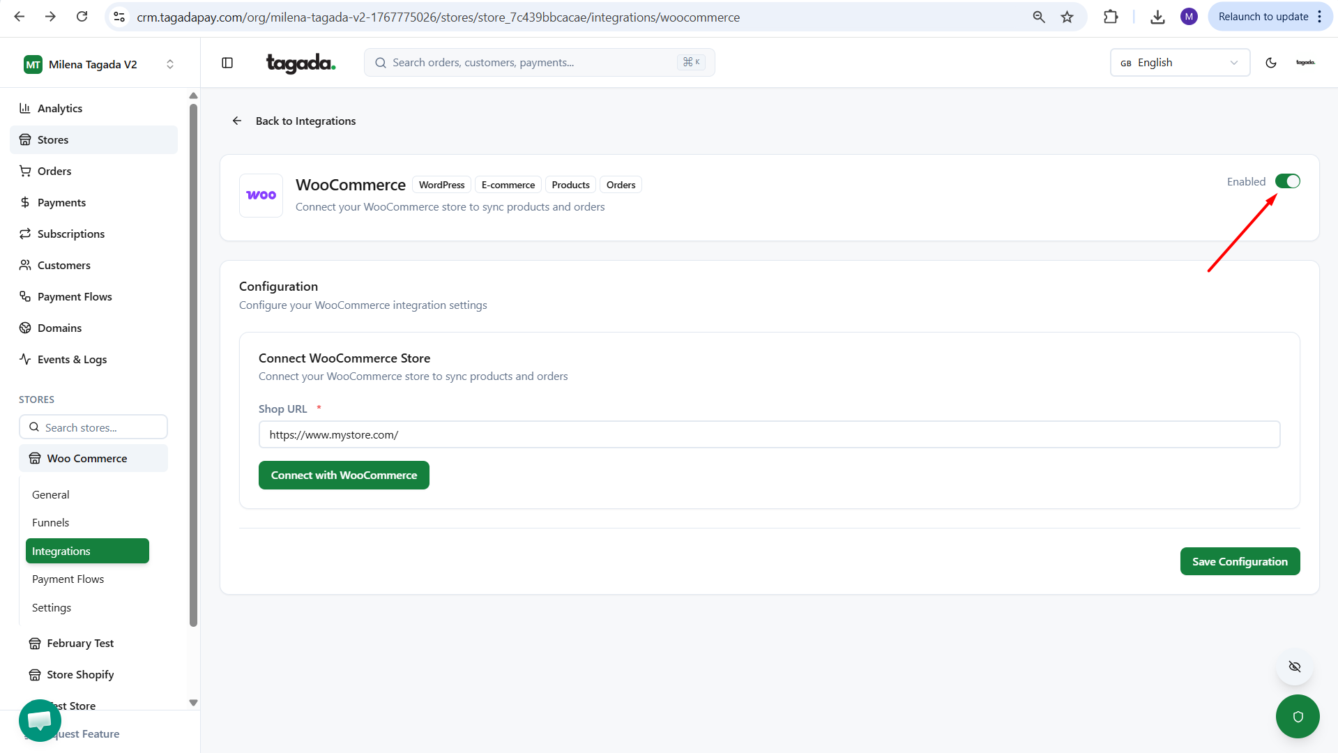Select Funnels under Woo Commerce store
This screenshot has width=1338, height=753.
(x=51, y=522)
